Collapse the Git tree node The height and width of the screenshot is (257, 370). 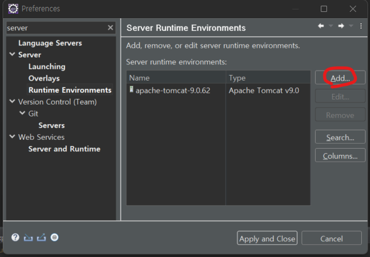(x=23, y=113)
